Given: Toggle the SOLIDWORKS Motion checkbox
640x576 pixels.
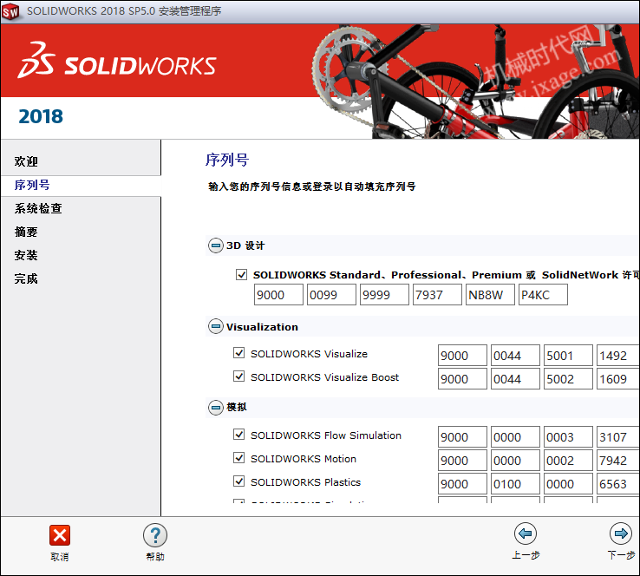Looking at the screenshot, I should (238, 458).
